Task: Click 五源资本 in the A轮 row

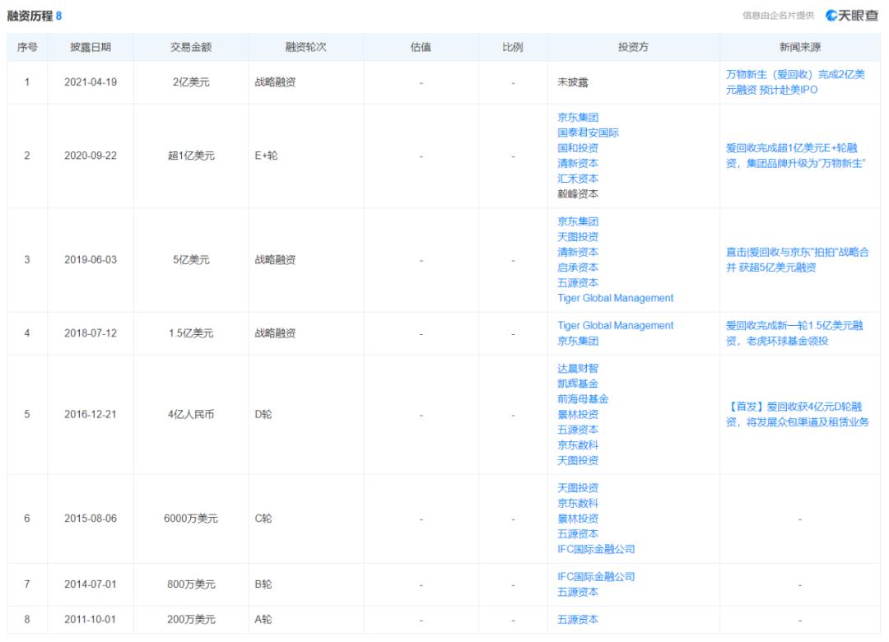Action: [578, 620]
